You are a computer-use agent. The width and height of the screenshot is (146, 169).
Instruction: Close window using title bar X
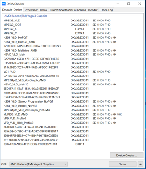139,4
